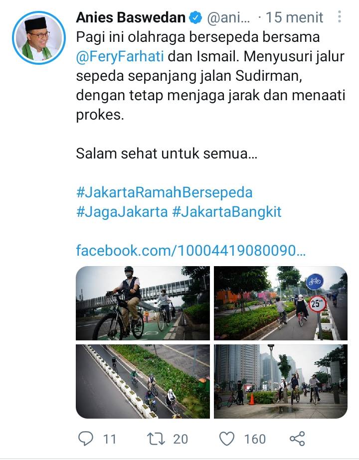The width and height of the screenshot is (359, 460).
Task: Click the 160 likes count
Action: tap(255, 439)
